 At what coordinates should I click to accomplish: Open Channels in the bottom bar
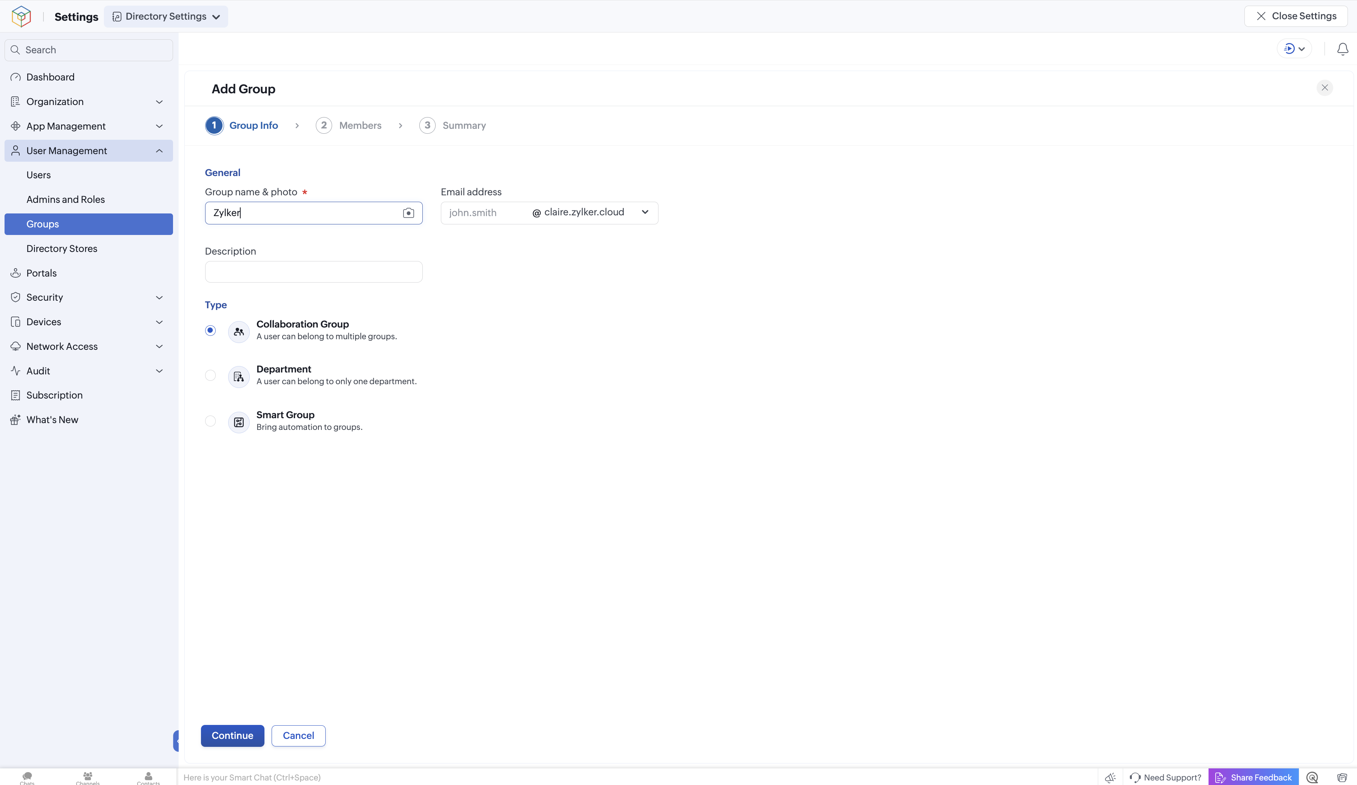[88, 778]
